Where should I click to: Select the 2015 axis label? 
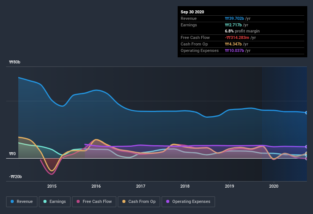[x=52, y=186]
